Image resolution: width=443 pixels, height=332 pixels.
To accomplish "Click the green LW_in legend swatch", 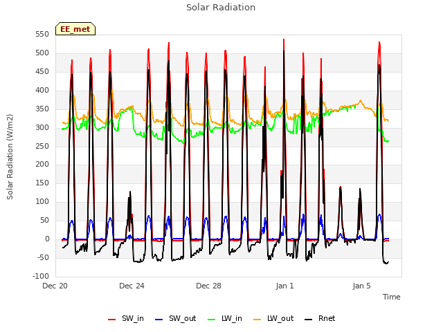I will tap(212, 320).
